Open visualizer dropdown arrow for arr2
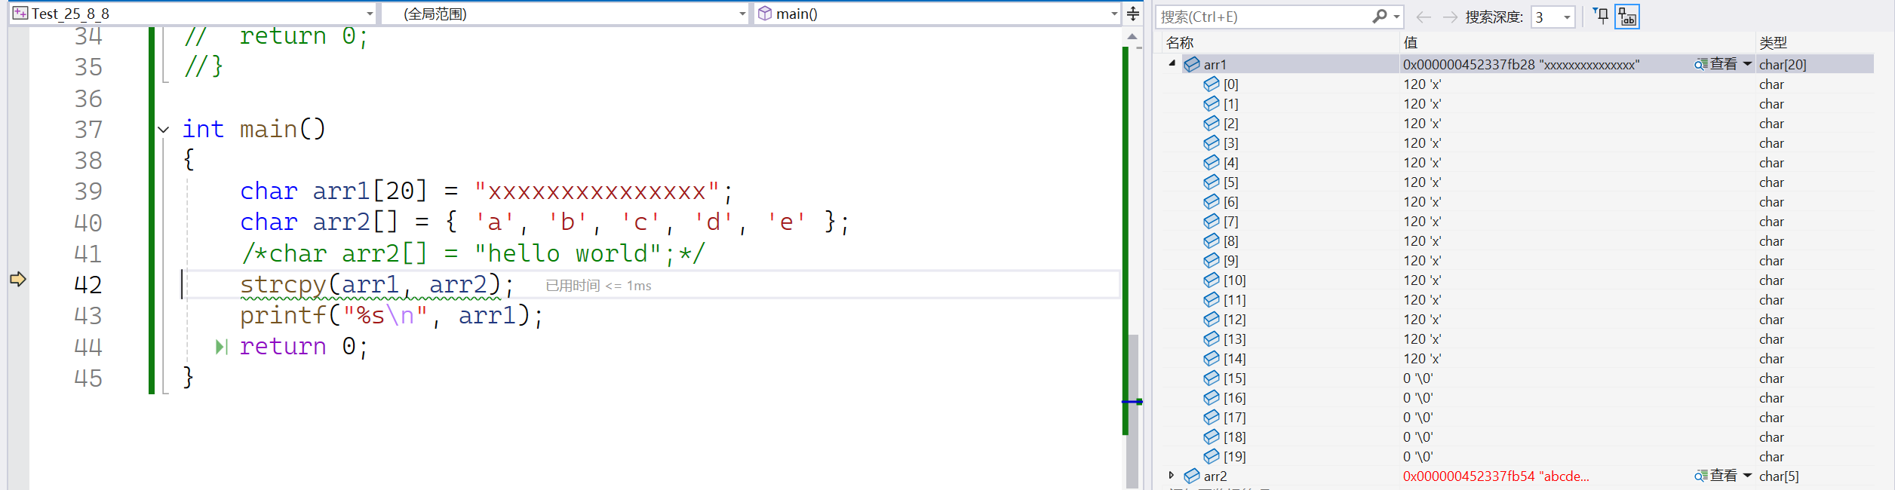The image size is (1895, 490). tap(1747, 476)
